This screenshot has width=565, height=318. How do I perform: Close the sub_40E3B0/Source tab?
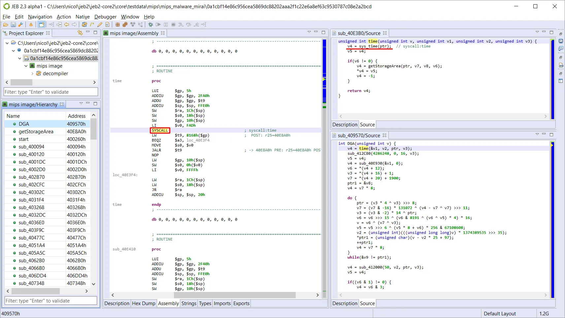pos(385,33)
